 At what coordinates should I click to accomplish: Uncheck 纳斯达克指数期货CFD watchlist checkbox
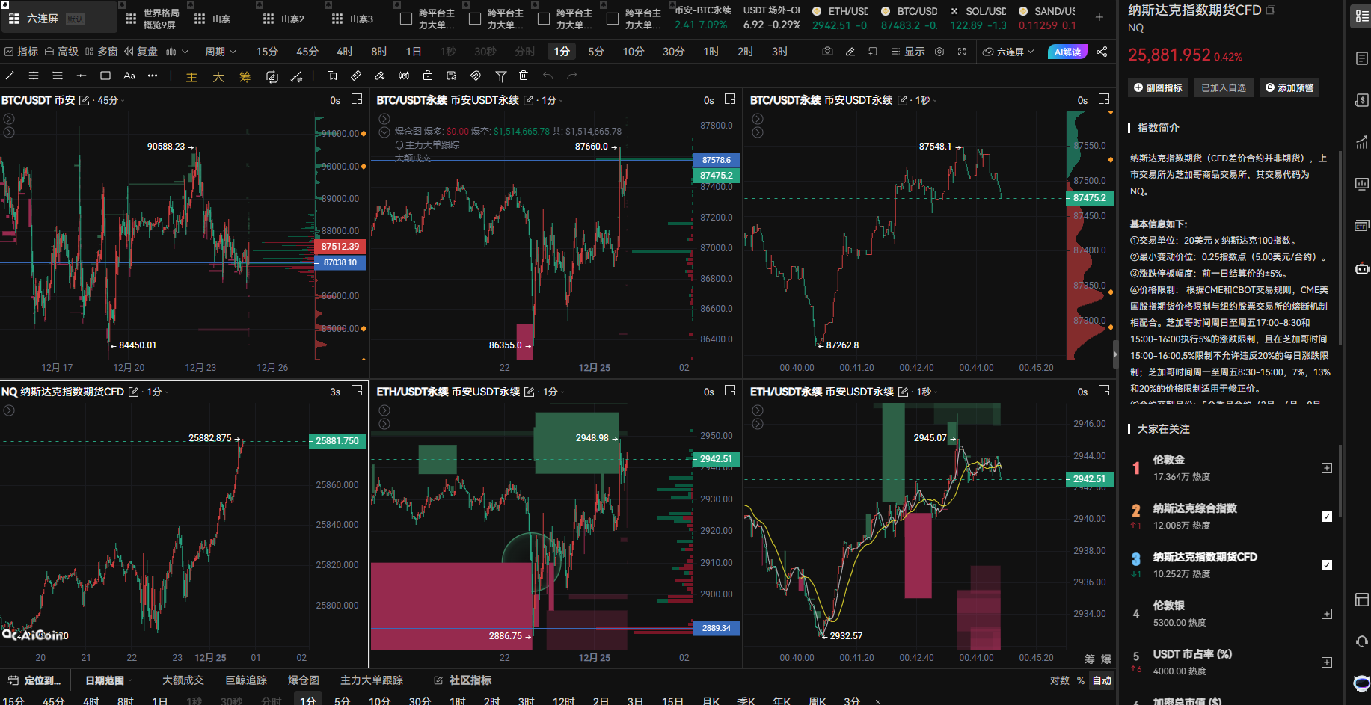(x=1326, y=565)
